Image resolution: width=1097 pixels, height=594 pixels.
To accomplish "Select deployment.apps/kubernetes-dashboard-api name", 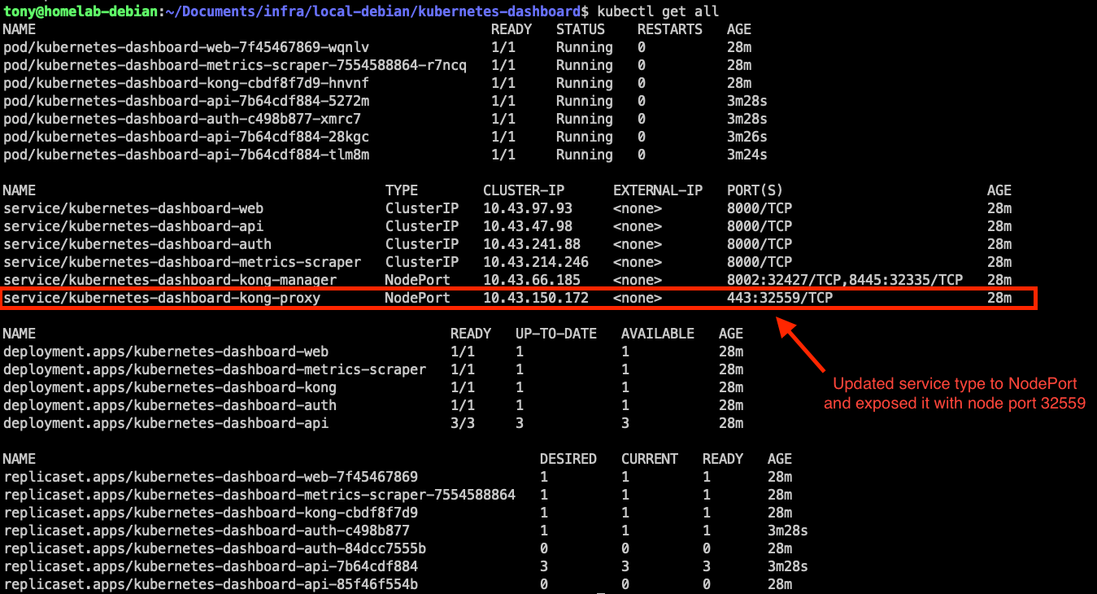I will coord(166,423).
